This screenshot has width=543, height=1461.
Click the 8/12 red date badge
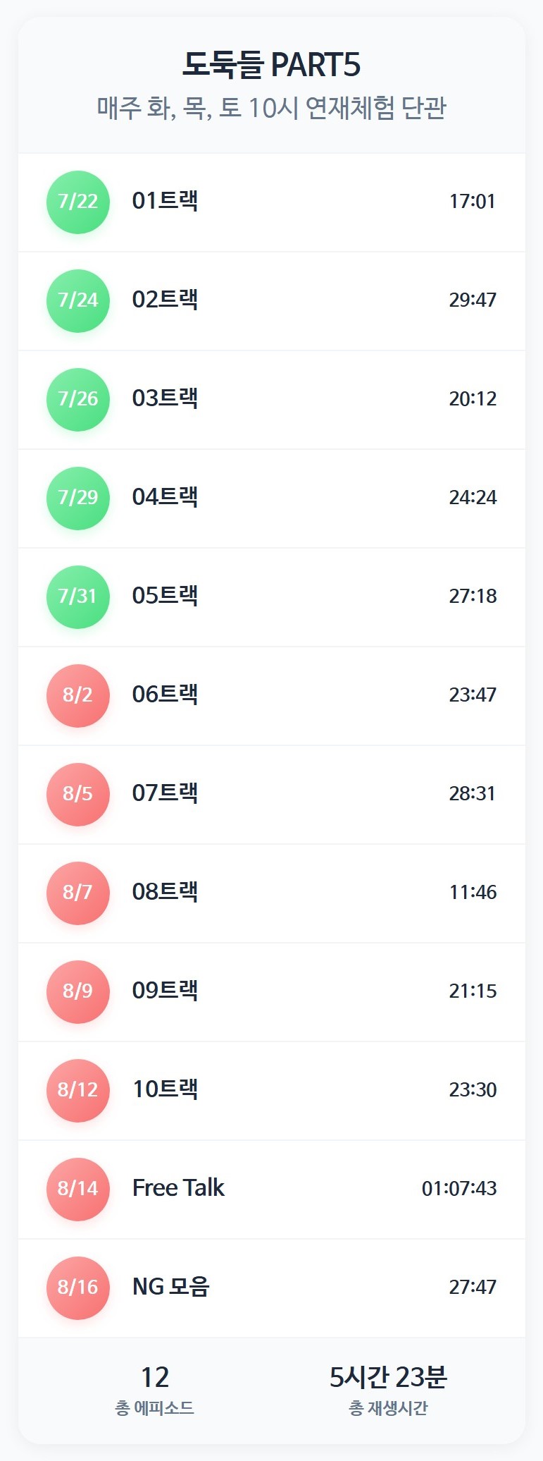(78, 1091)
